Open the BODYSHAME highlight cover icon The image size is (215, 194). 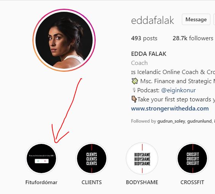click(142, 159)
